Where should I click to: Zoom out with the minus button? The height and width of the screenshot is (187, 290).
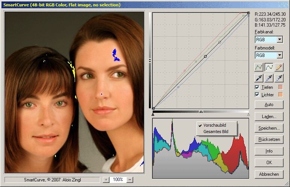pos(130,180)
